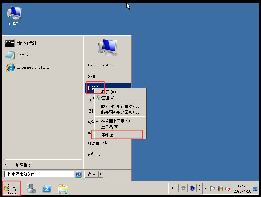The image size is (261, 197).
Task: Expand 所有程序 list
Action: 23,165
